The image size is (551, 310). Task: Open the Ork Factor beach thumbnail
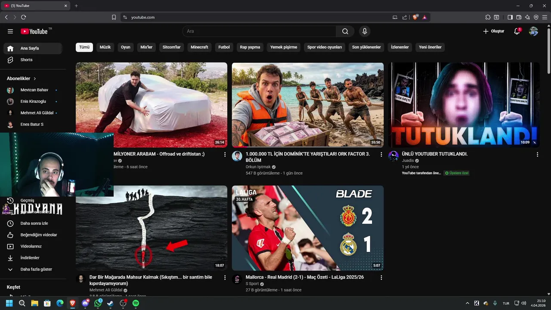pos(308,105)
